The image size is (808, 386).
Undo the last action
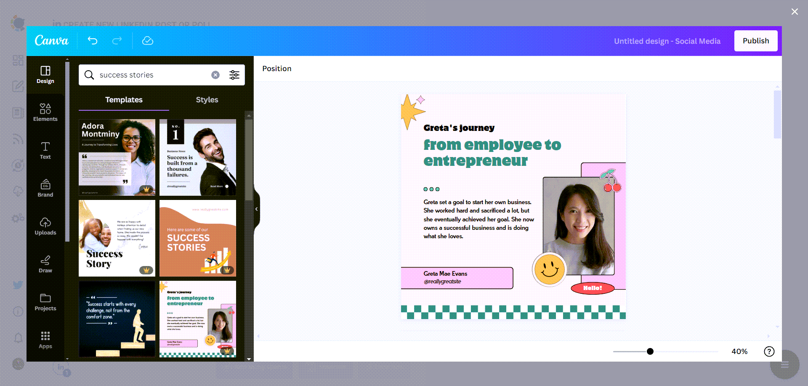93,41
